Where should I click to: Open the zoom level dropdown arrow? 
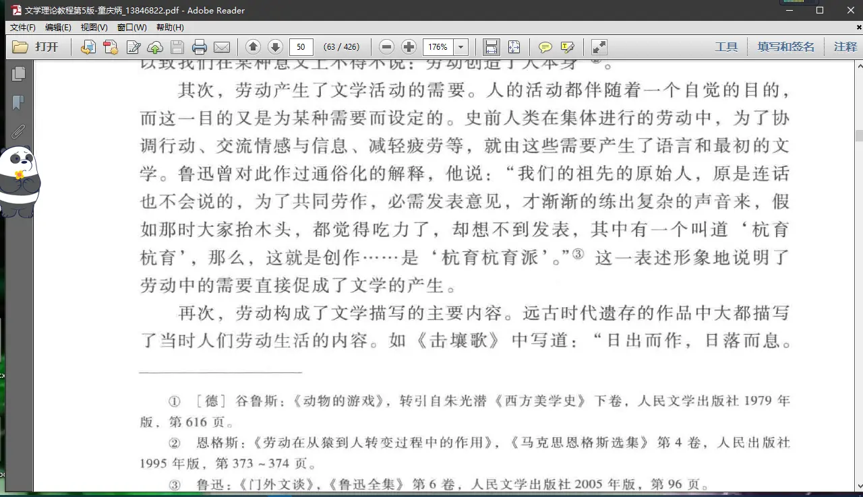click(461, 47)
